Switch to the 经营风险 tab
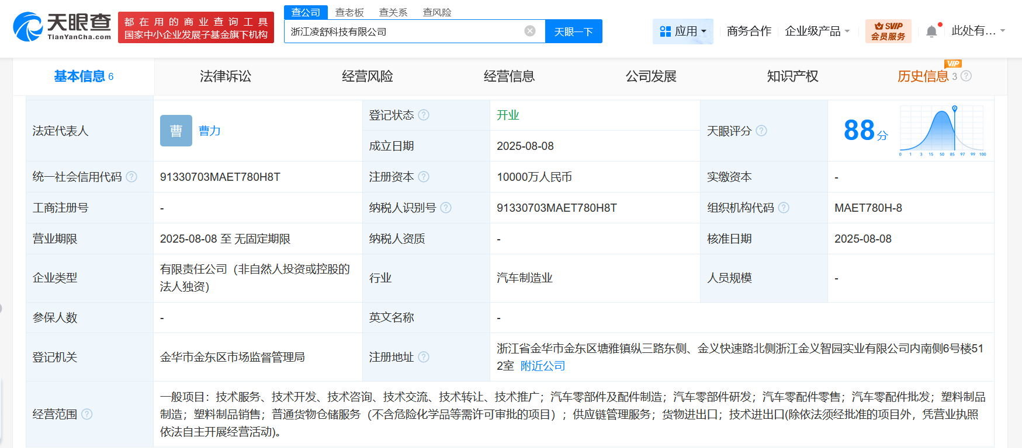This screenshot has width=1022, height=448. 367,76
